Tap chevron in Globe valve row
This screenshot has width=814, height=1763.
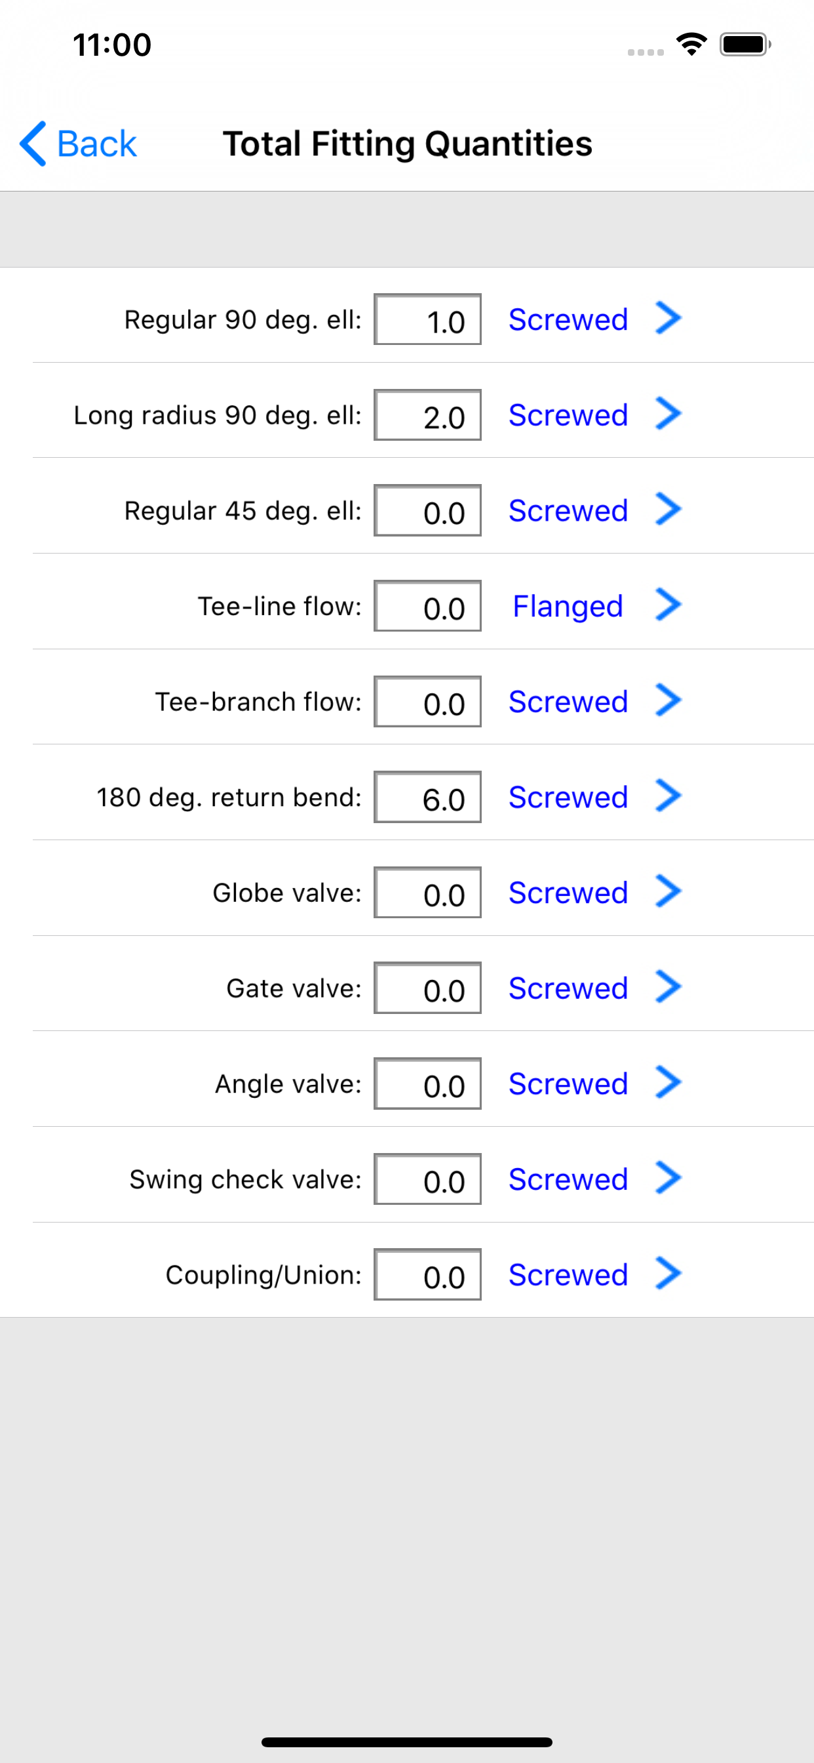click(669, 892)
